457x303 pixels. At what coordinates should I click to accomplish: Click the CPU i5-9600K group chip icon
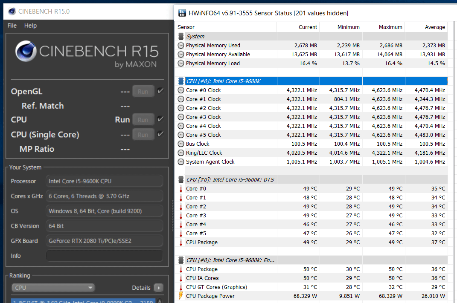point(181,81)
